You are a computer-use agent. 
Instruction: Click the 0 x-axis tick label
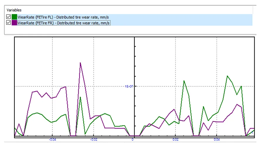[132, 139]
